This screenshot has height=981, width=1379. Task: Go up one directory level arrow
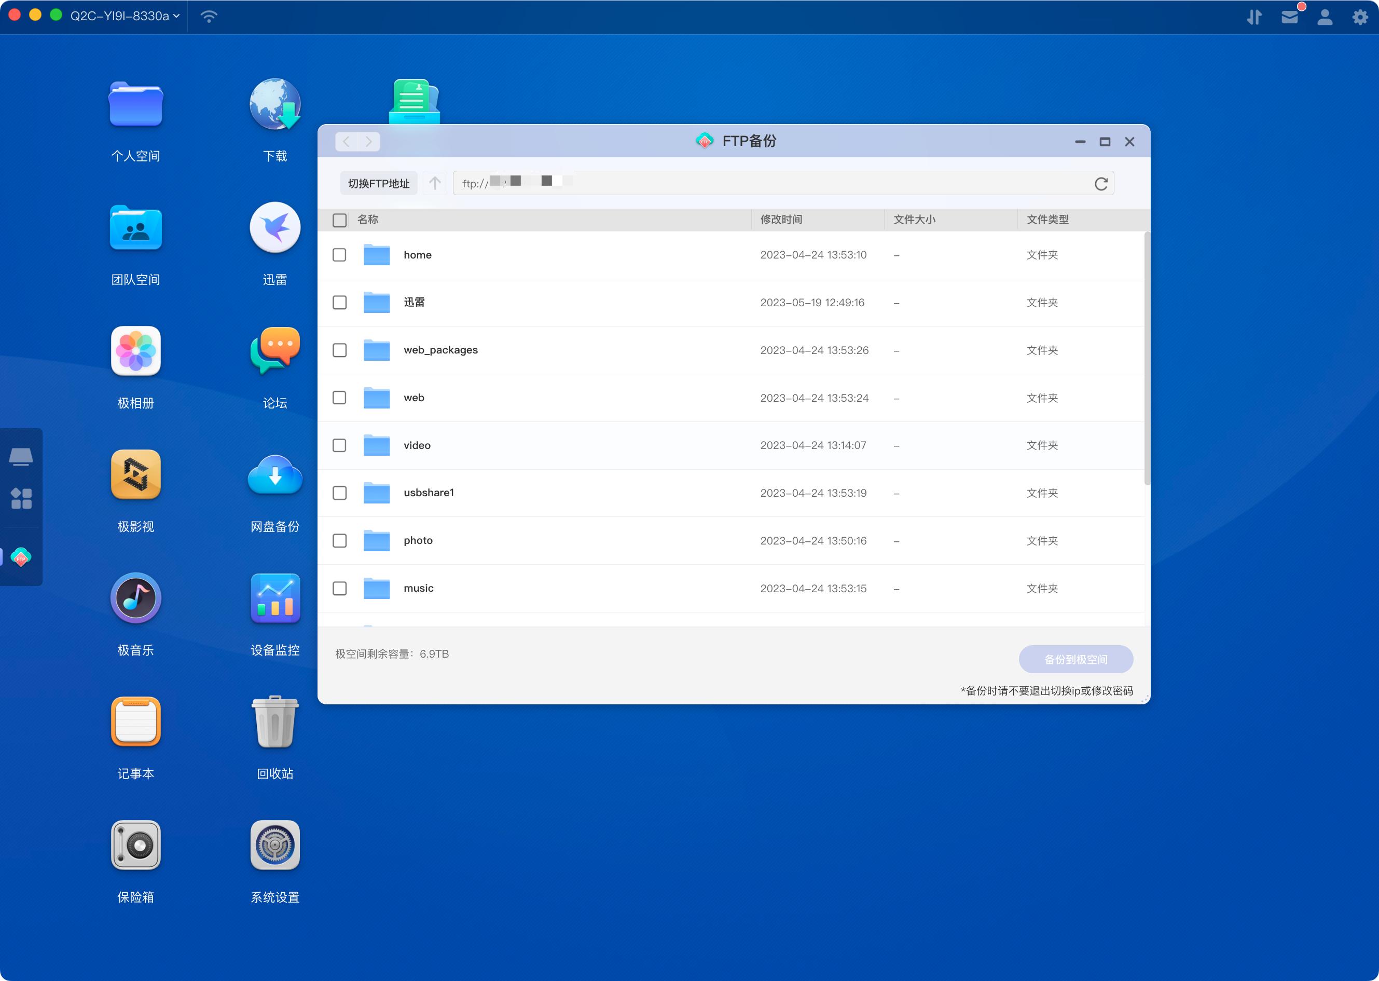435,183
